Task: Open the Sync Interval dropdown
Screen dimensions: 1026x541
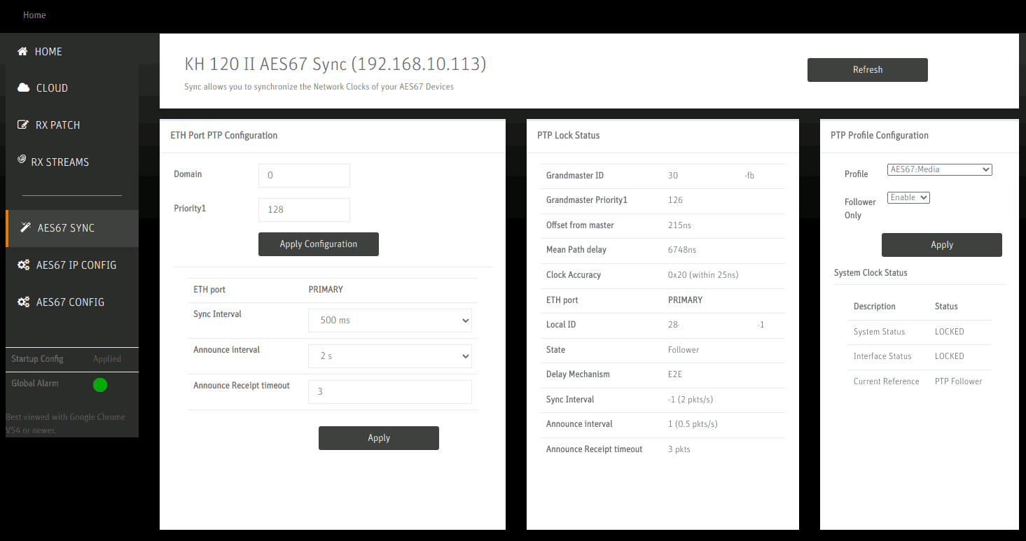Action: coord(390,321)
